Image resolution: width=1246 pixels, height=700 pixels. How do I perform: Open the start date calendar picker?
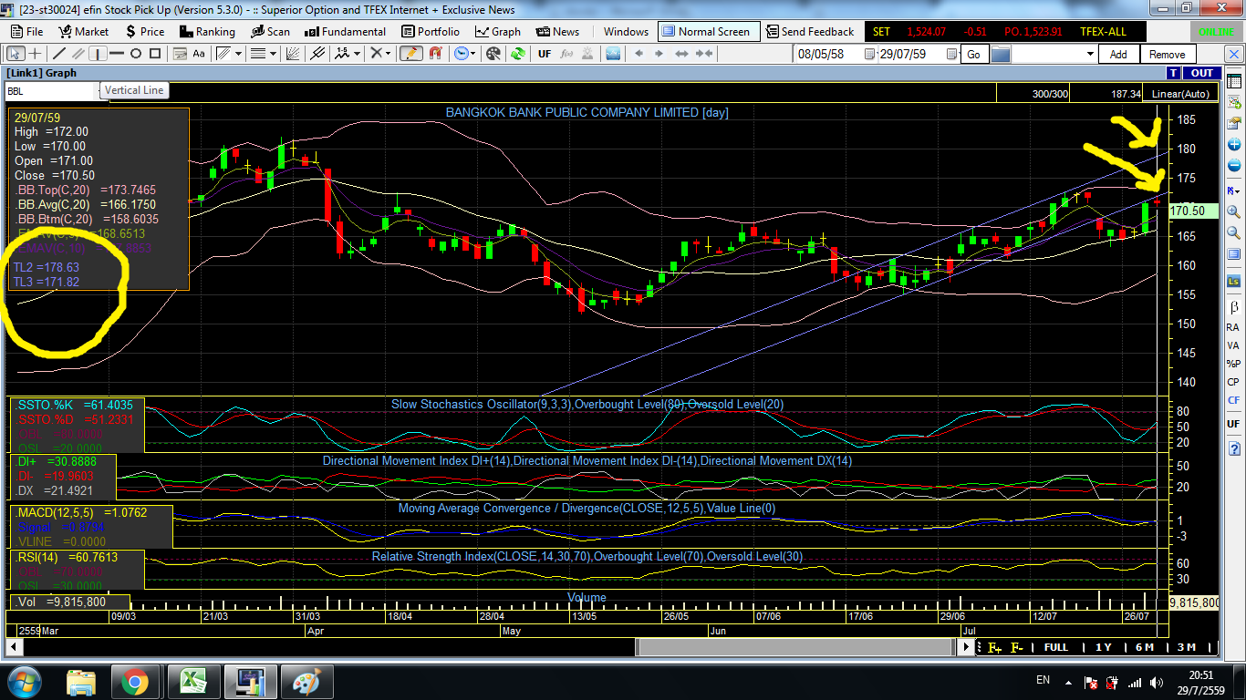click(869, 54)
